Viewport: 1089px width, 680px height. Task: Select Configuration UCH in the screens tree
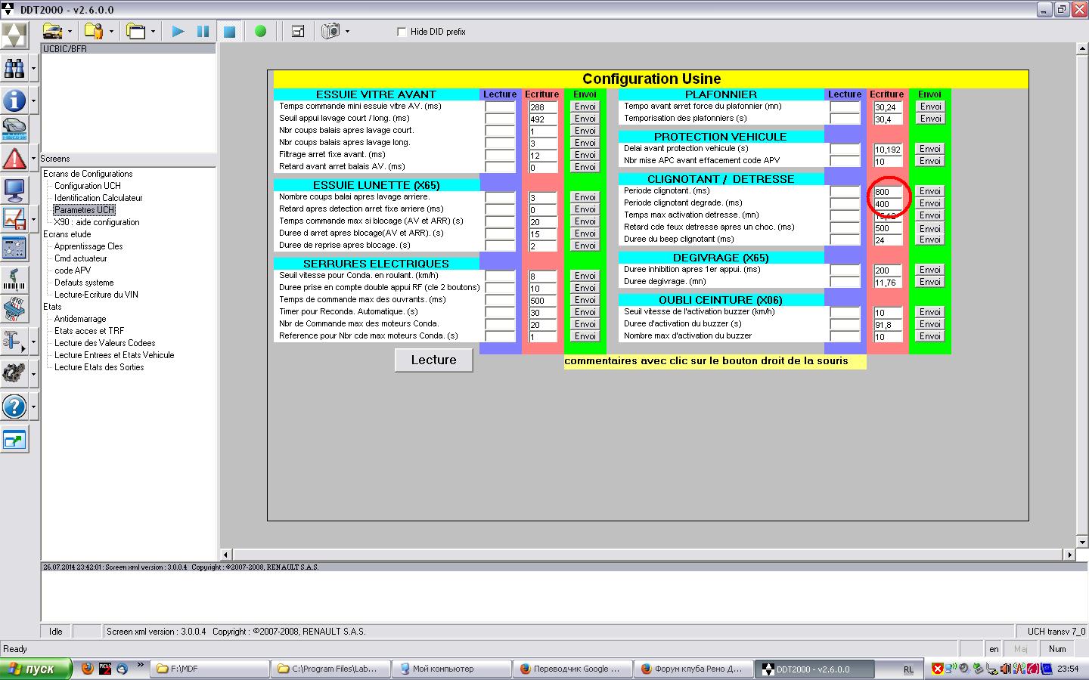(x=87, y=186)
